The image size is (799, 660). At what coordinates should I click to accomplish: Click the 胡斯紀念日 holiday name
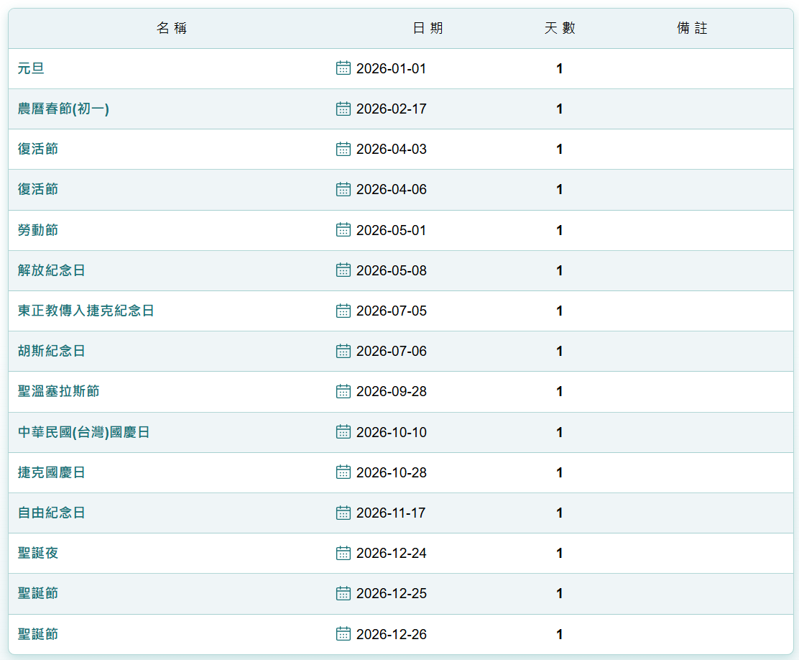pyautogui.click(x=52, y=352)
